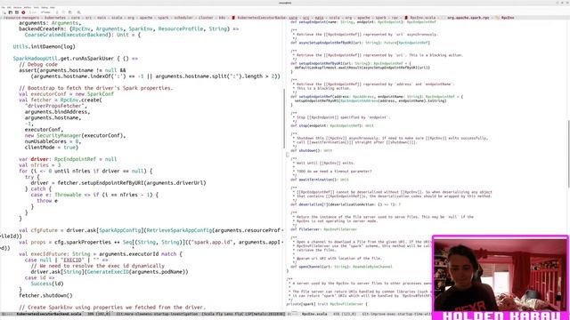This screenshot has height=320, width=570.
Task: Click the Git more-slowness-startup-investigation branch indicator
Action: pyautogui.click(x=157, y=314)
